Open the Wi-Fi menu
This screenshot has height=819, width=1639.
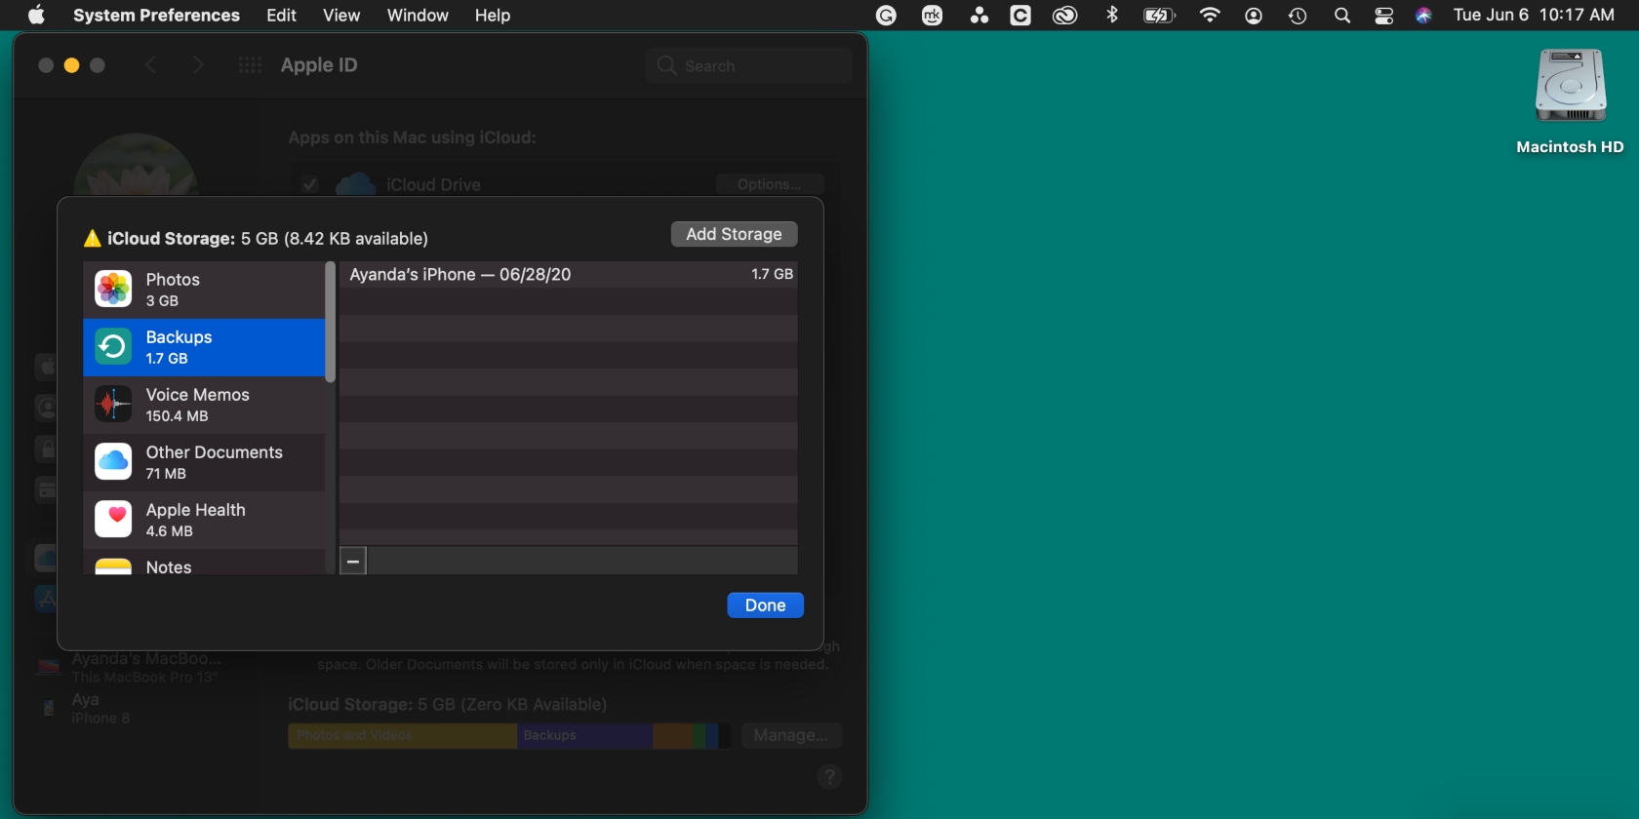pos(1210,15)
